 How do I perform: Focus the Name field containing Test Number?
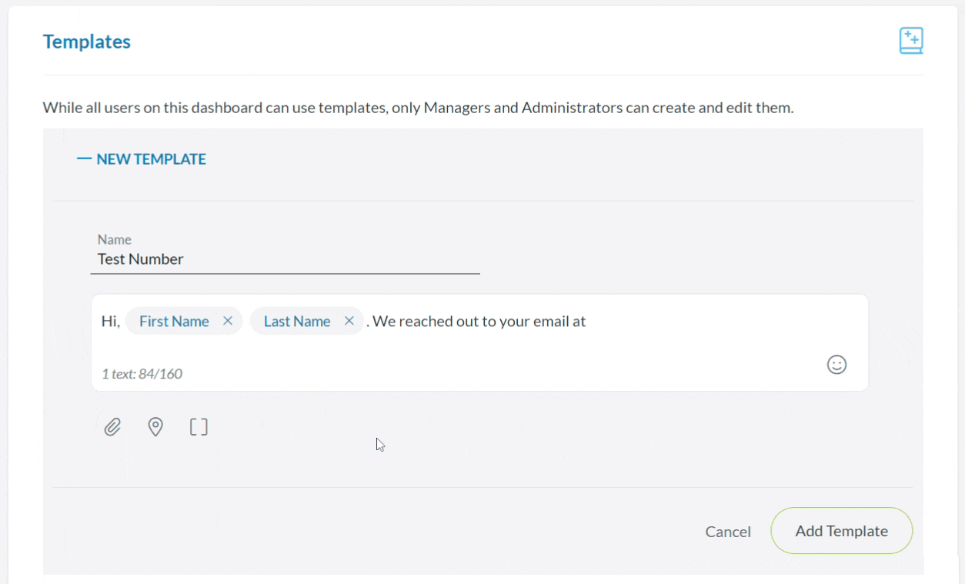click(285, 259)
